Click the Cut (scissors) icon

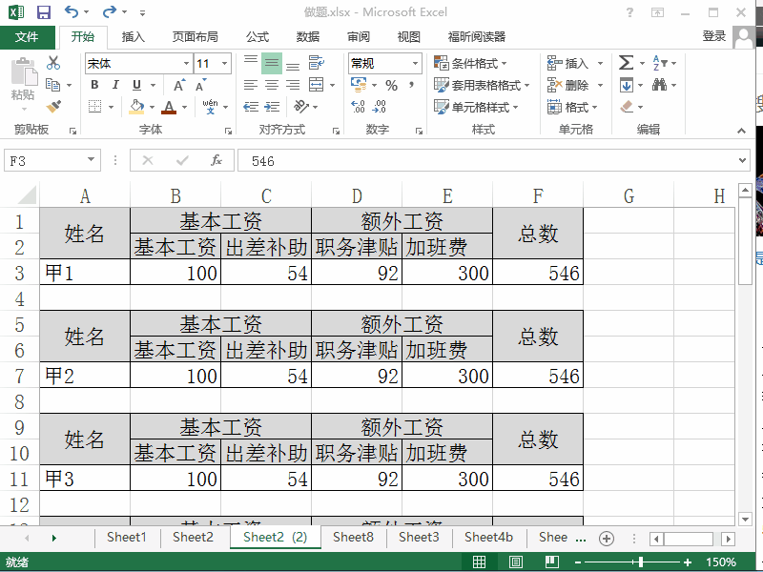(x=53, y=63)
